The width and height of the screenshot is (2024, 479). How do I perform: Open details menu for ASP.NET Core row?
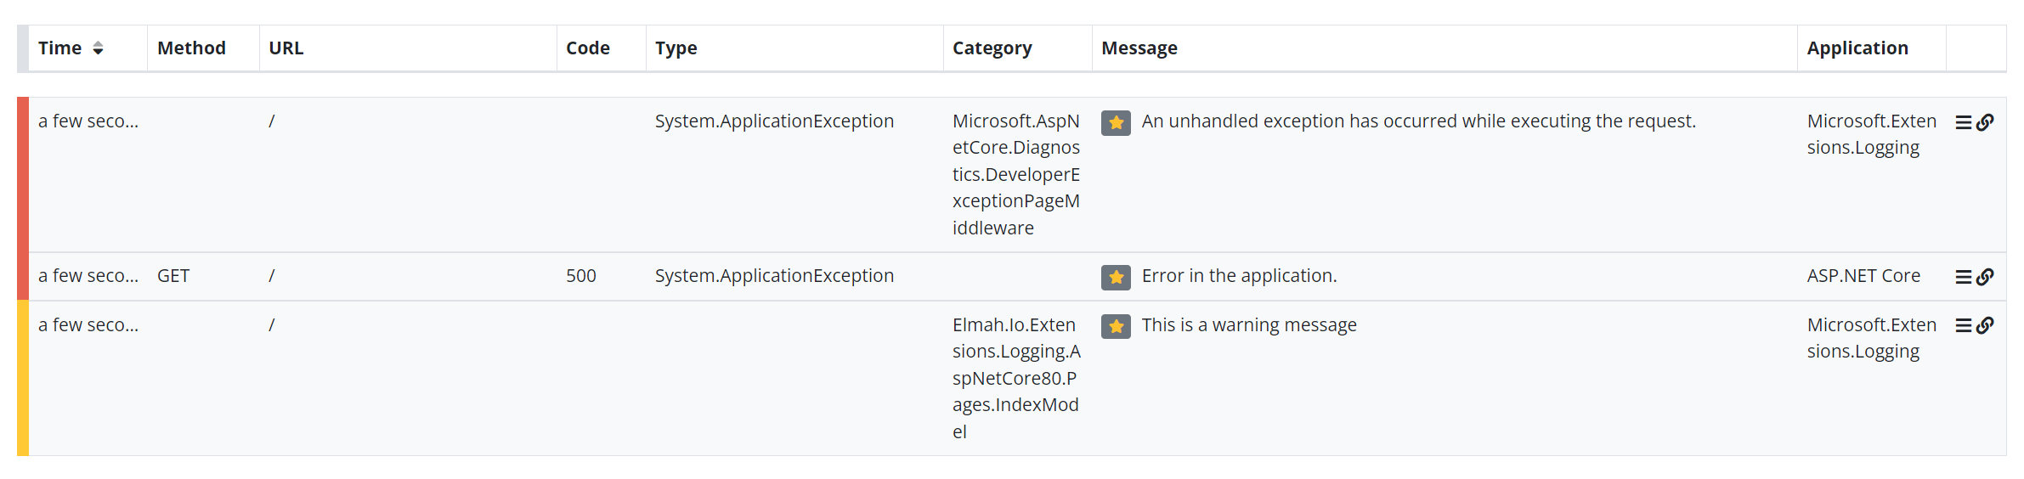pos(1964,278)
